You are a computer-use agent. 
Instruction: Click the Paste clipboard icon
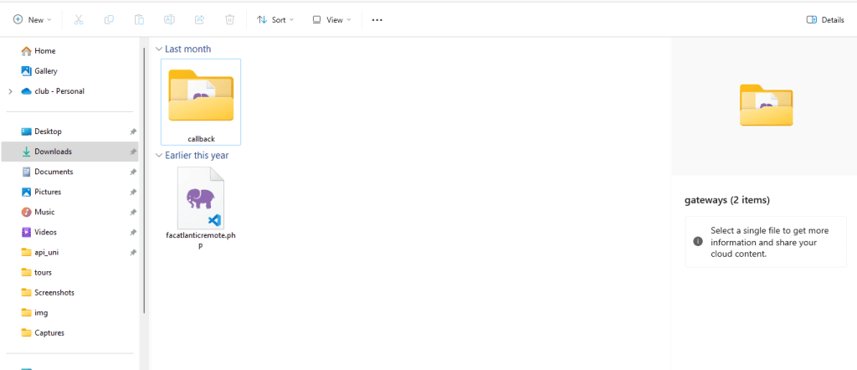pyautogui.click(x=140, y=20)
